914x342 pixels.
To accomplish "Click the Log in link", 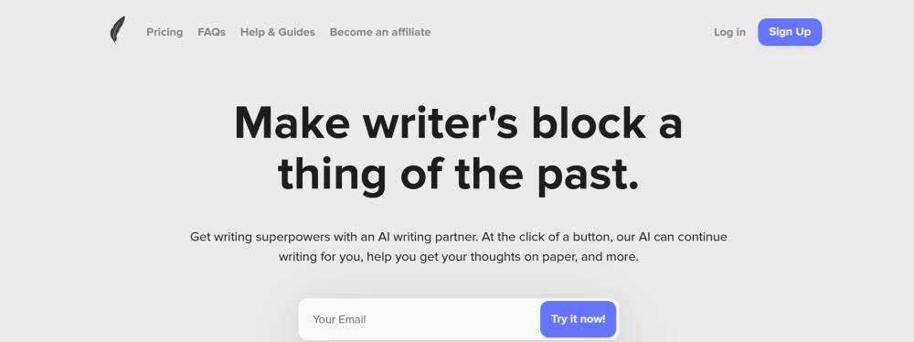I will click(729, 32).
